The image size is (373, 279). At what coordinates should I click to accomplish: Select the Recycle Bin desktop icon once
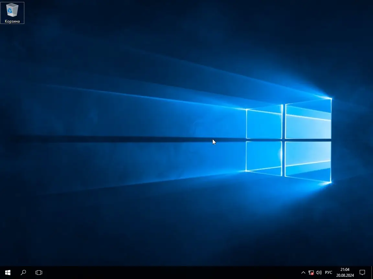[x=12, y=10]
